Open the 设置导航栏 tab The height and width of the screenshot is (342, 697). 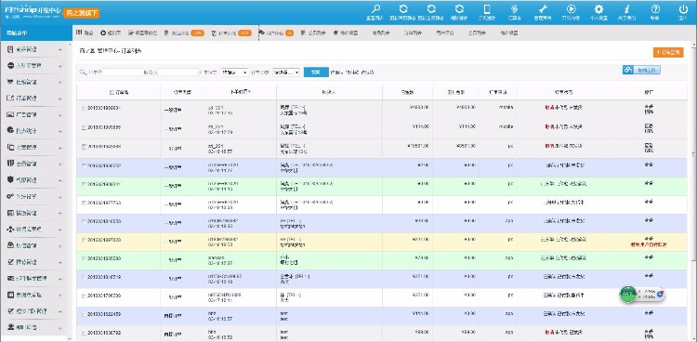(143, 33)
